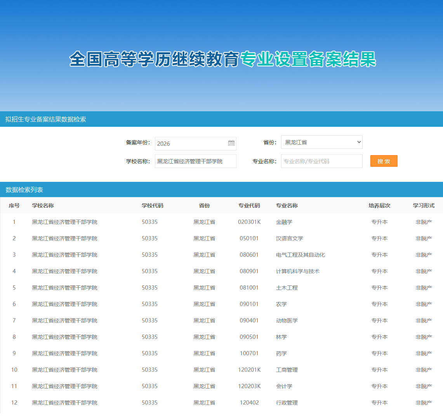The width and height of the screenshot is (443, 418).
Task: Select the 金融学 major cell
Action: click(284, 222)
